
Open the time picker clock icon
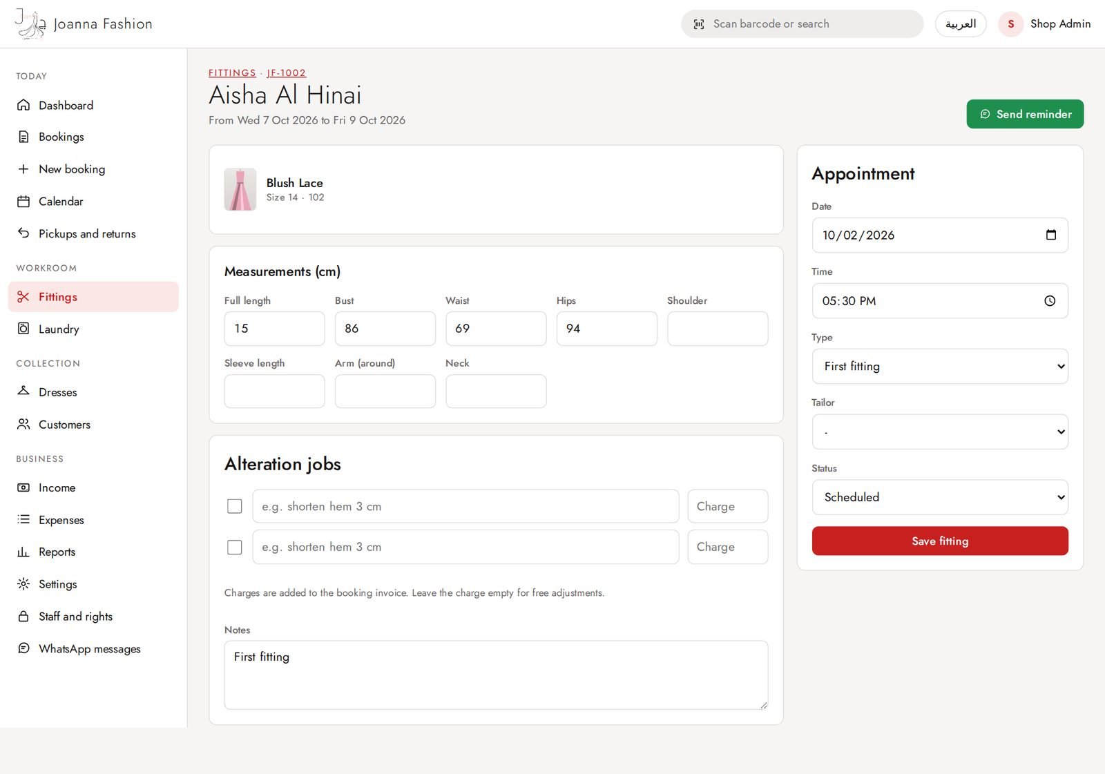(1050, 301)
